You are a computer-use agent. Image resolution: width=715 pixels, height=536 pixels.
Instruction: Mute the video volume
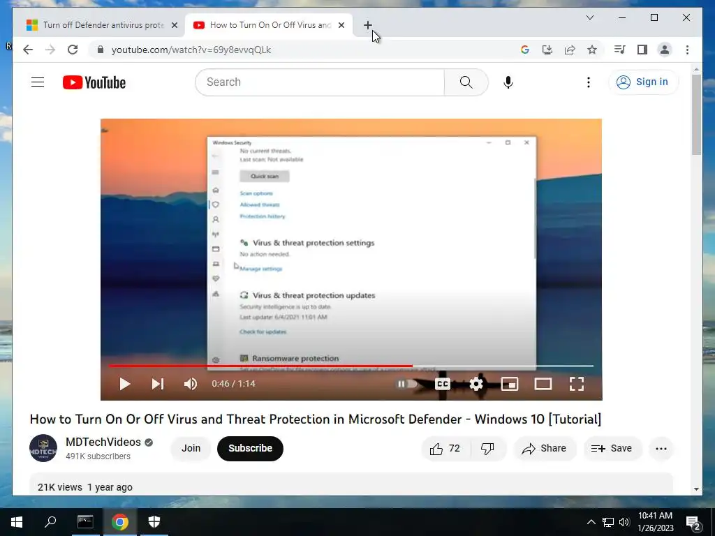(191, 384)
